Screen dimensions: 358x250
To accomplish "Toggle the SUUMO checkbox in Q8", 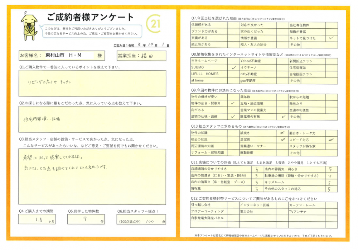I will point(234,67).
